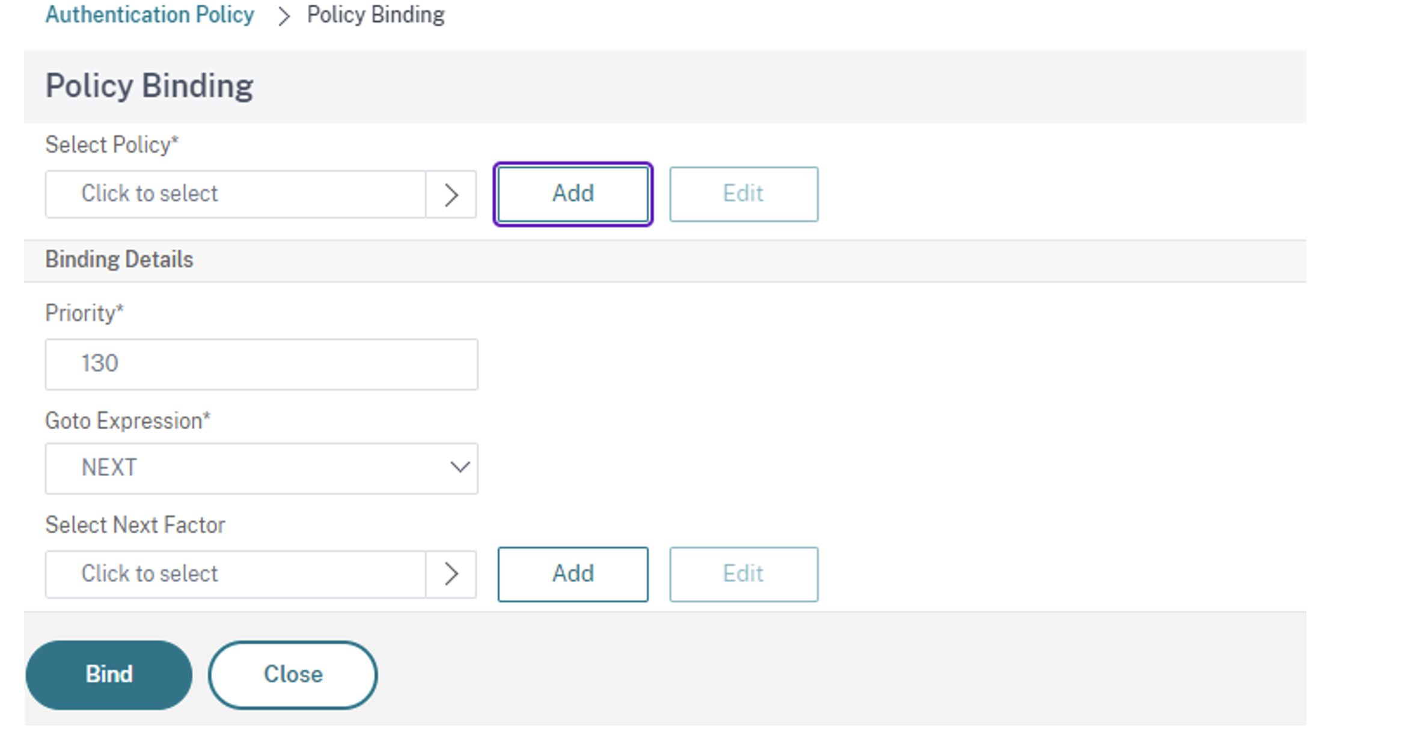Click the Goto Expression field label
Viewport: 1426px width, 737px height.
[127, 421]
